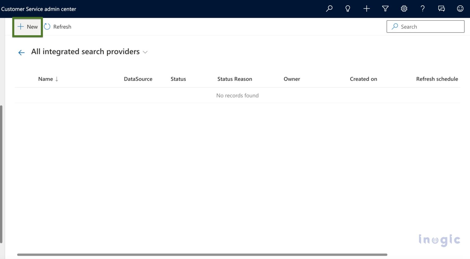Click the magnifier icon inside the search box
470x259 pixels.
(395, 27)
